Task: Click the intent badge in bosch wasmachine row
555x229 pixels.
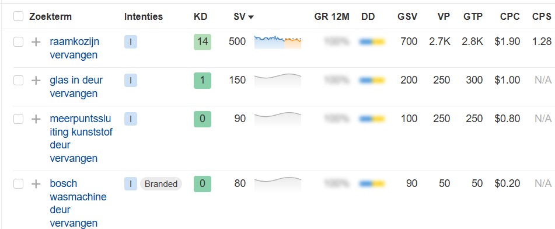Action: coord(131,183)
